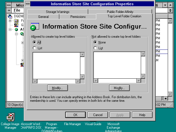Image resolution: width=176 pixels, height=132 pixels.
Task: Click the Information Store Site Configuration icon
Action: point(35,27)
